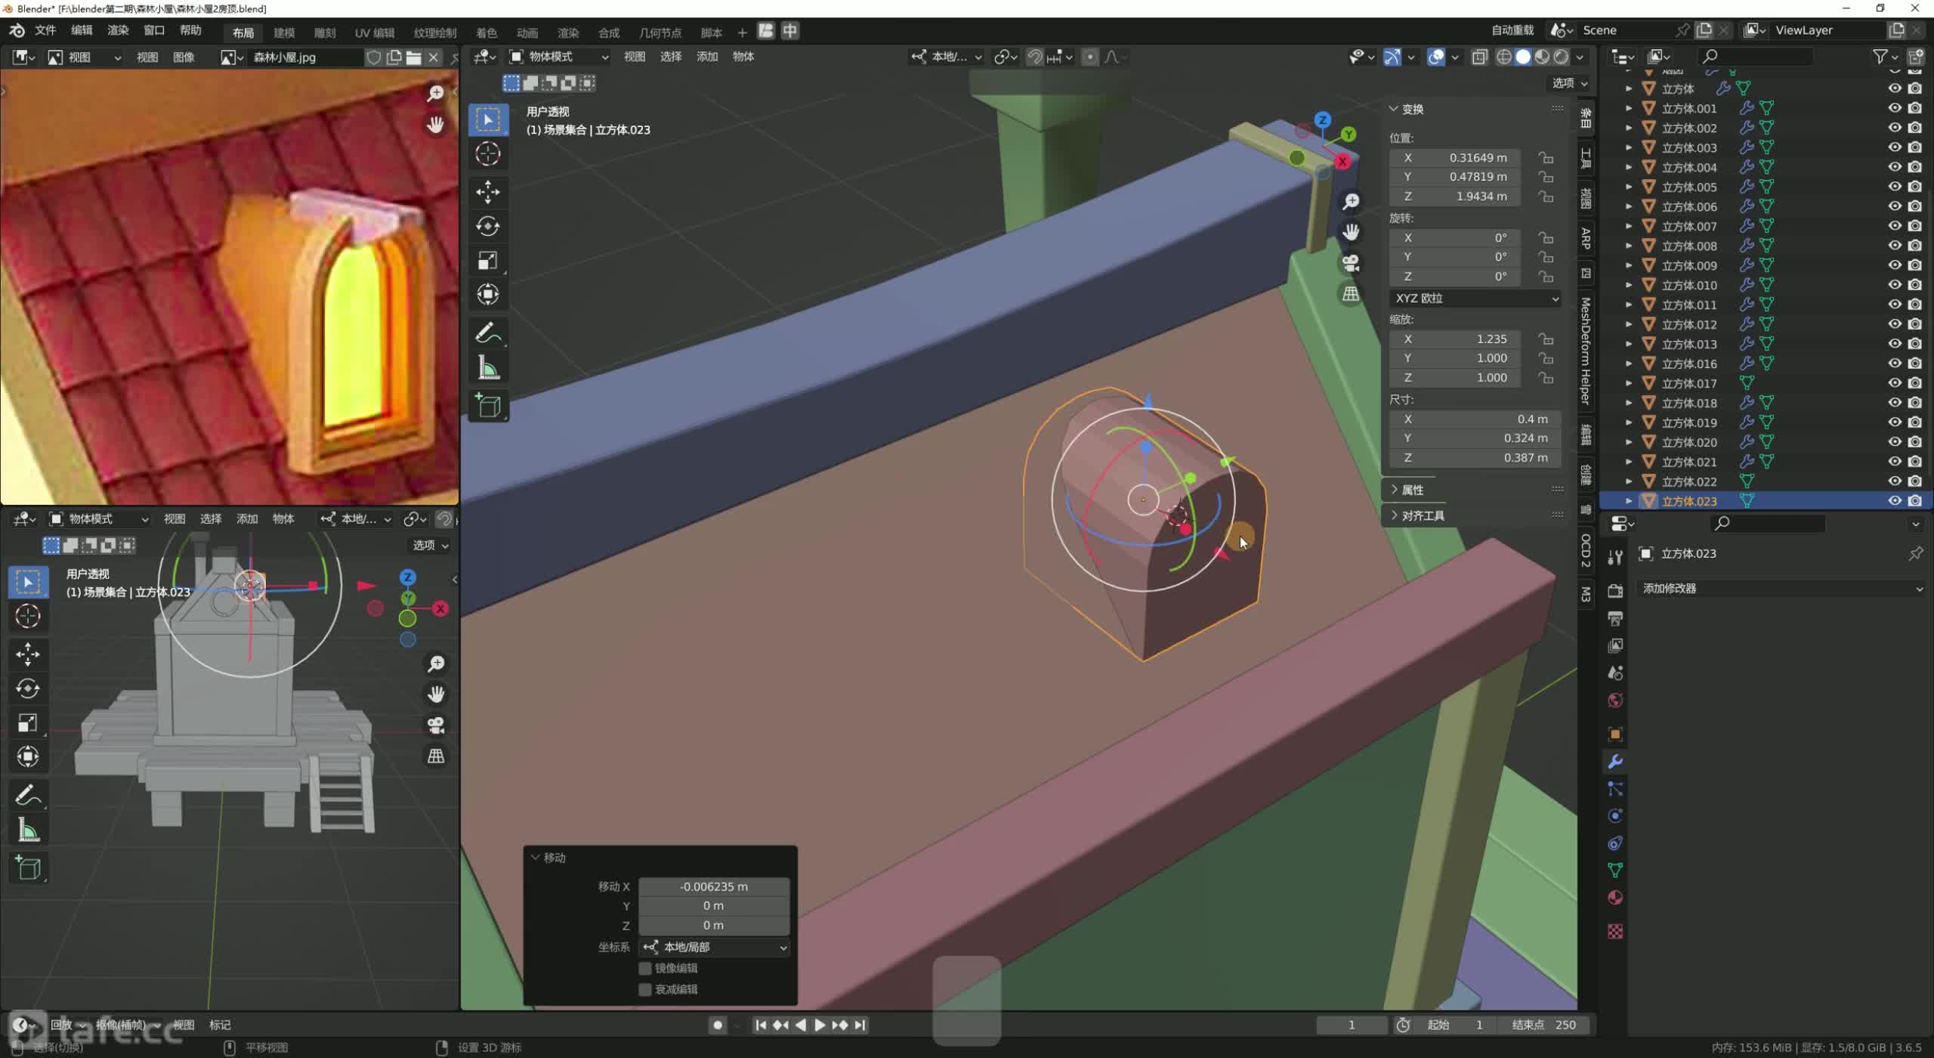This screenshot has width=1934, height=1058.
Task: Open the 编辑 menu in top bar
Action: tap(82, 30)
